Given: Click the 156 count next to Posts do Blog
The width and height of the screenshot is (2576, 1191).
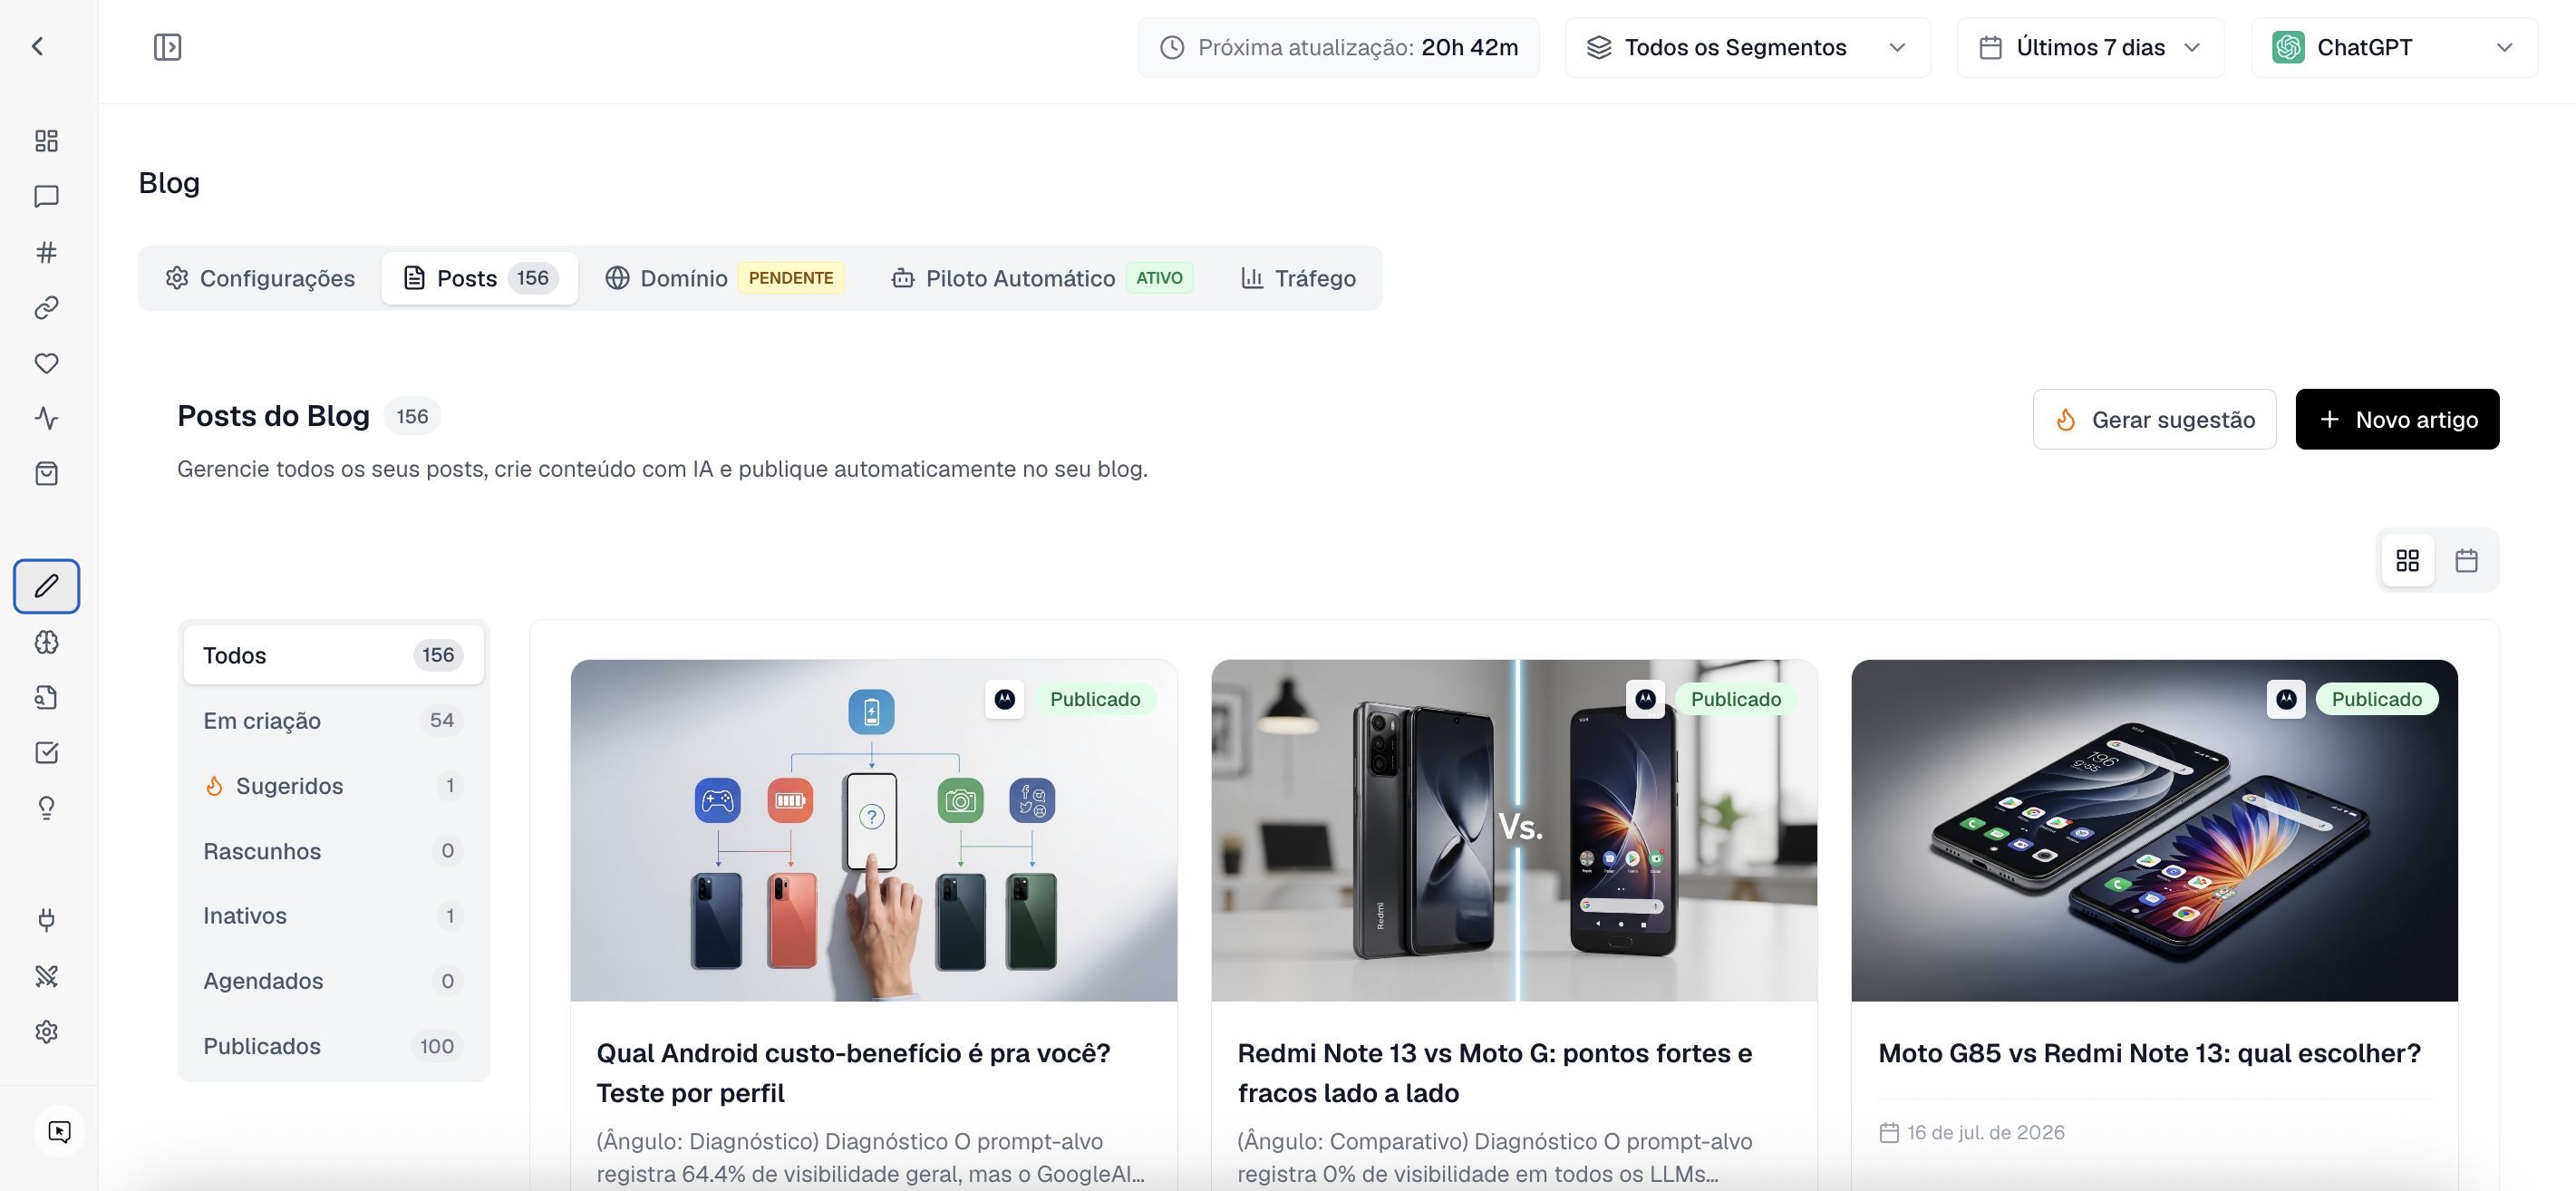Looking at the screenshot, I should pos(412,416).
